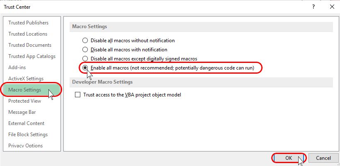Go to Trusted Locations settings

pos(28,34)
